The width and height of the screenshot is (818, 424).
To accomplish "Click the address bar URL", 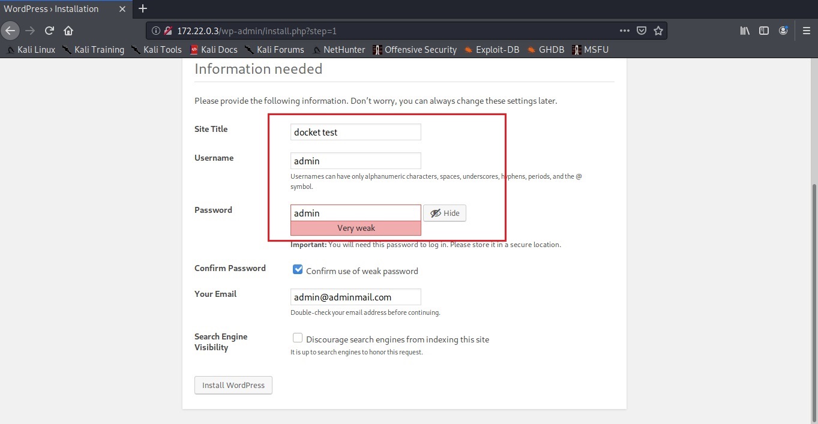I will click(x=257, y=31).
